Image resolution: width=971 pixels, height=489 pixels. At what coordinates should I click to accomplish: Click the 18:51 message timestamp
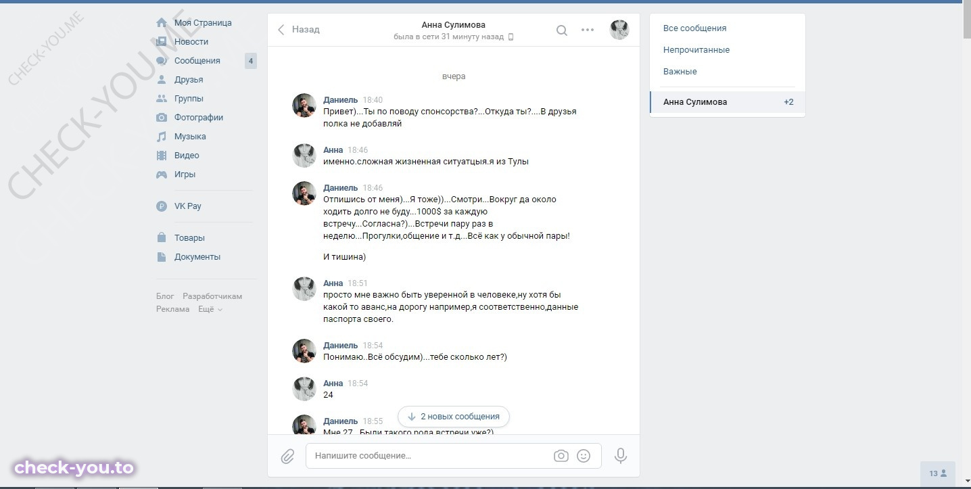pos(358,283)
